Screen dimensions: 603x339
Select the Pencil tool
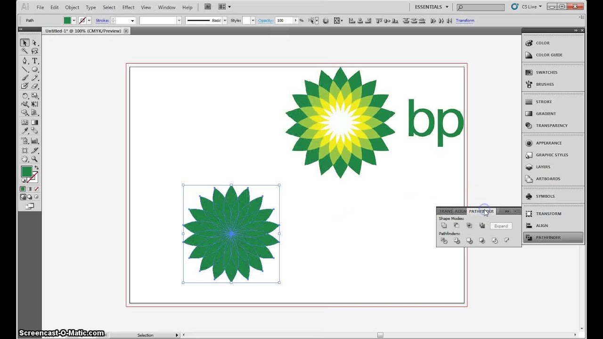34,78
